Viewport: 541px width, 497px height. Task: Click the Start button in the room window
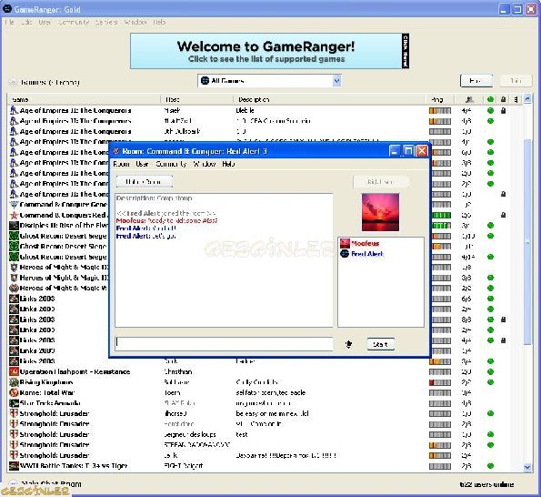tap(381, 344)
